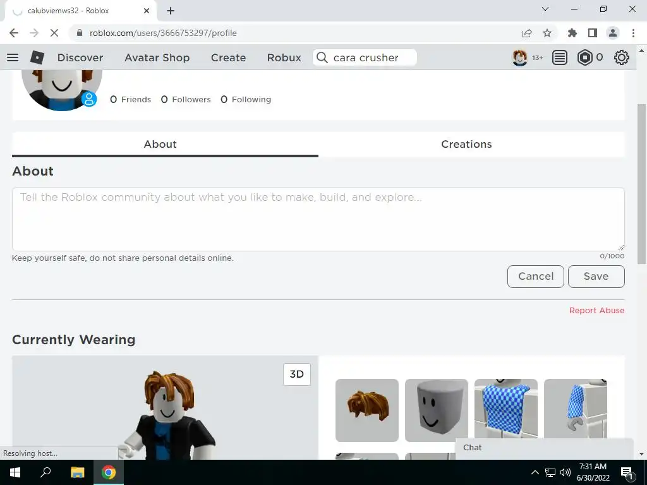Open the Windows taskbar search
Viewport: 647px width, 485px height.
[45, 472]
